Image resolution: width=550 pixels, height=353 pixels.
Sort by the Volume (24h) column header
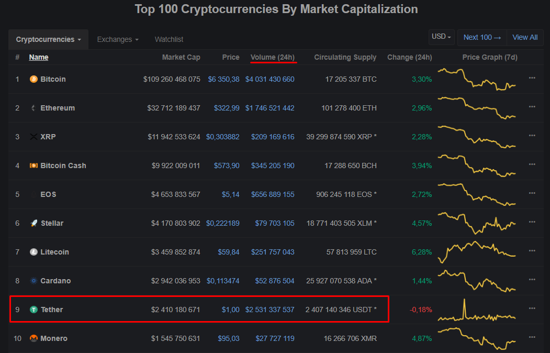click(x=273, y=57)
